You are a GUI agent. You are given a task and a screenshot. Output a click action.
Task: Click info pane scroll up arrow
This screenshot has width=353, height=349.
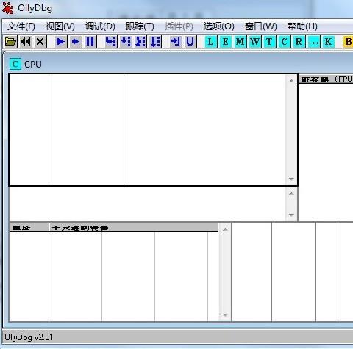[291, 193]
